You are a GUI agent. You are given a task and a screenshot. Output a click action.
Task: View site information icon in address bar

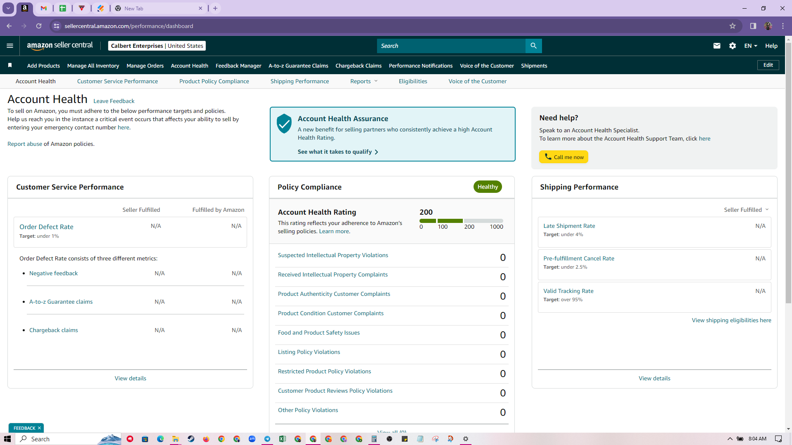[x=57, y=26]
